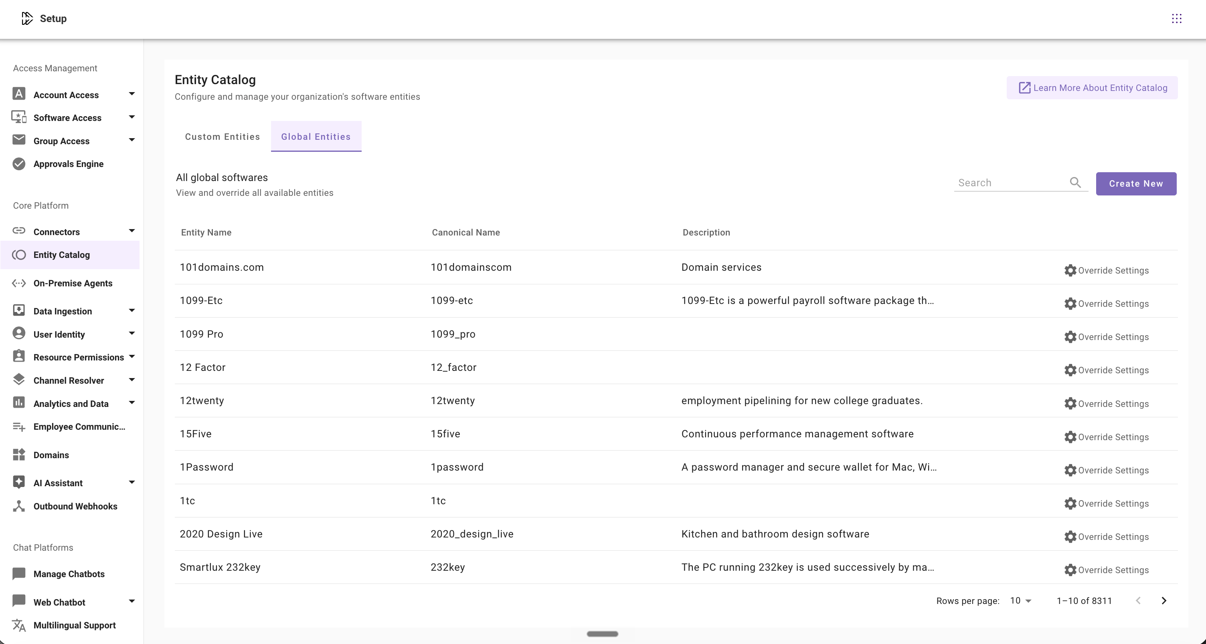Open Outbound Webhooks icon
This screenshot has height=644, width=1206.
19,506
